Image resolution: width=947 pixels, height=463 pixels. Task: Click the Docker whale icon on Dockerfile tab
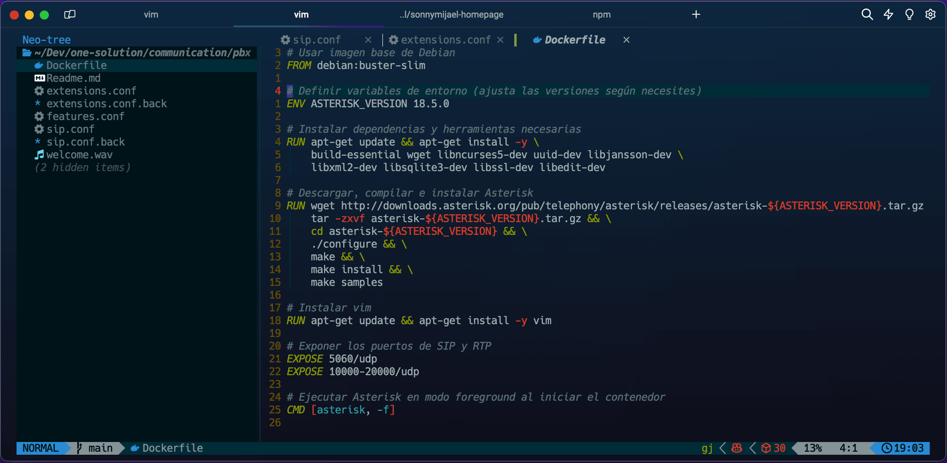[537, 40]
